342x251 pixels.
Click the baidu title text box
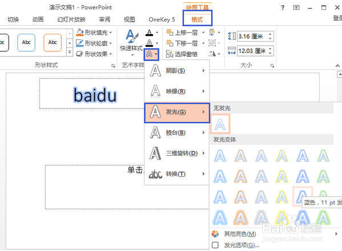[x=95, y=95]
